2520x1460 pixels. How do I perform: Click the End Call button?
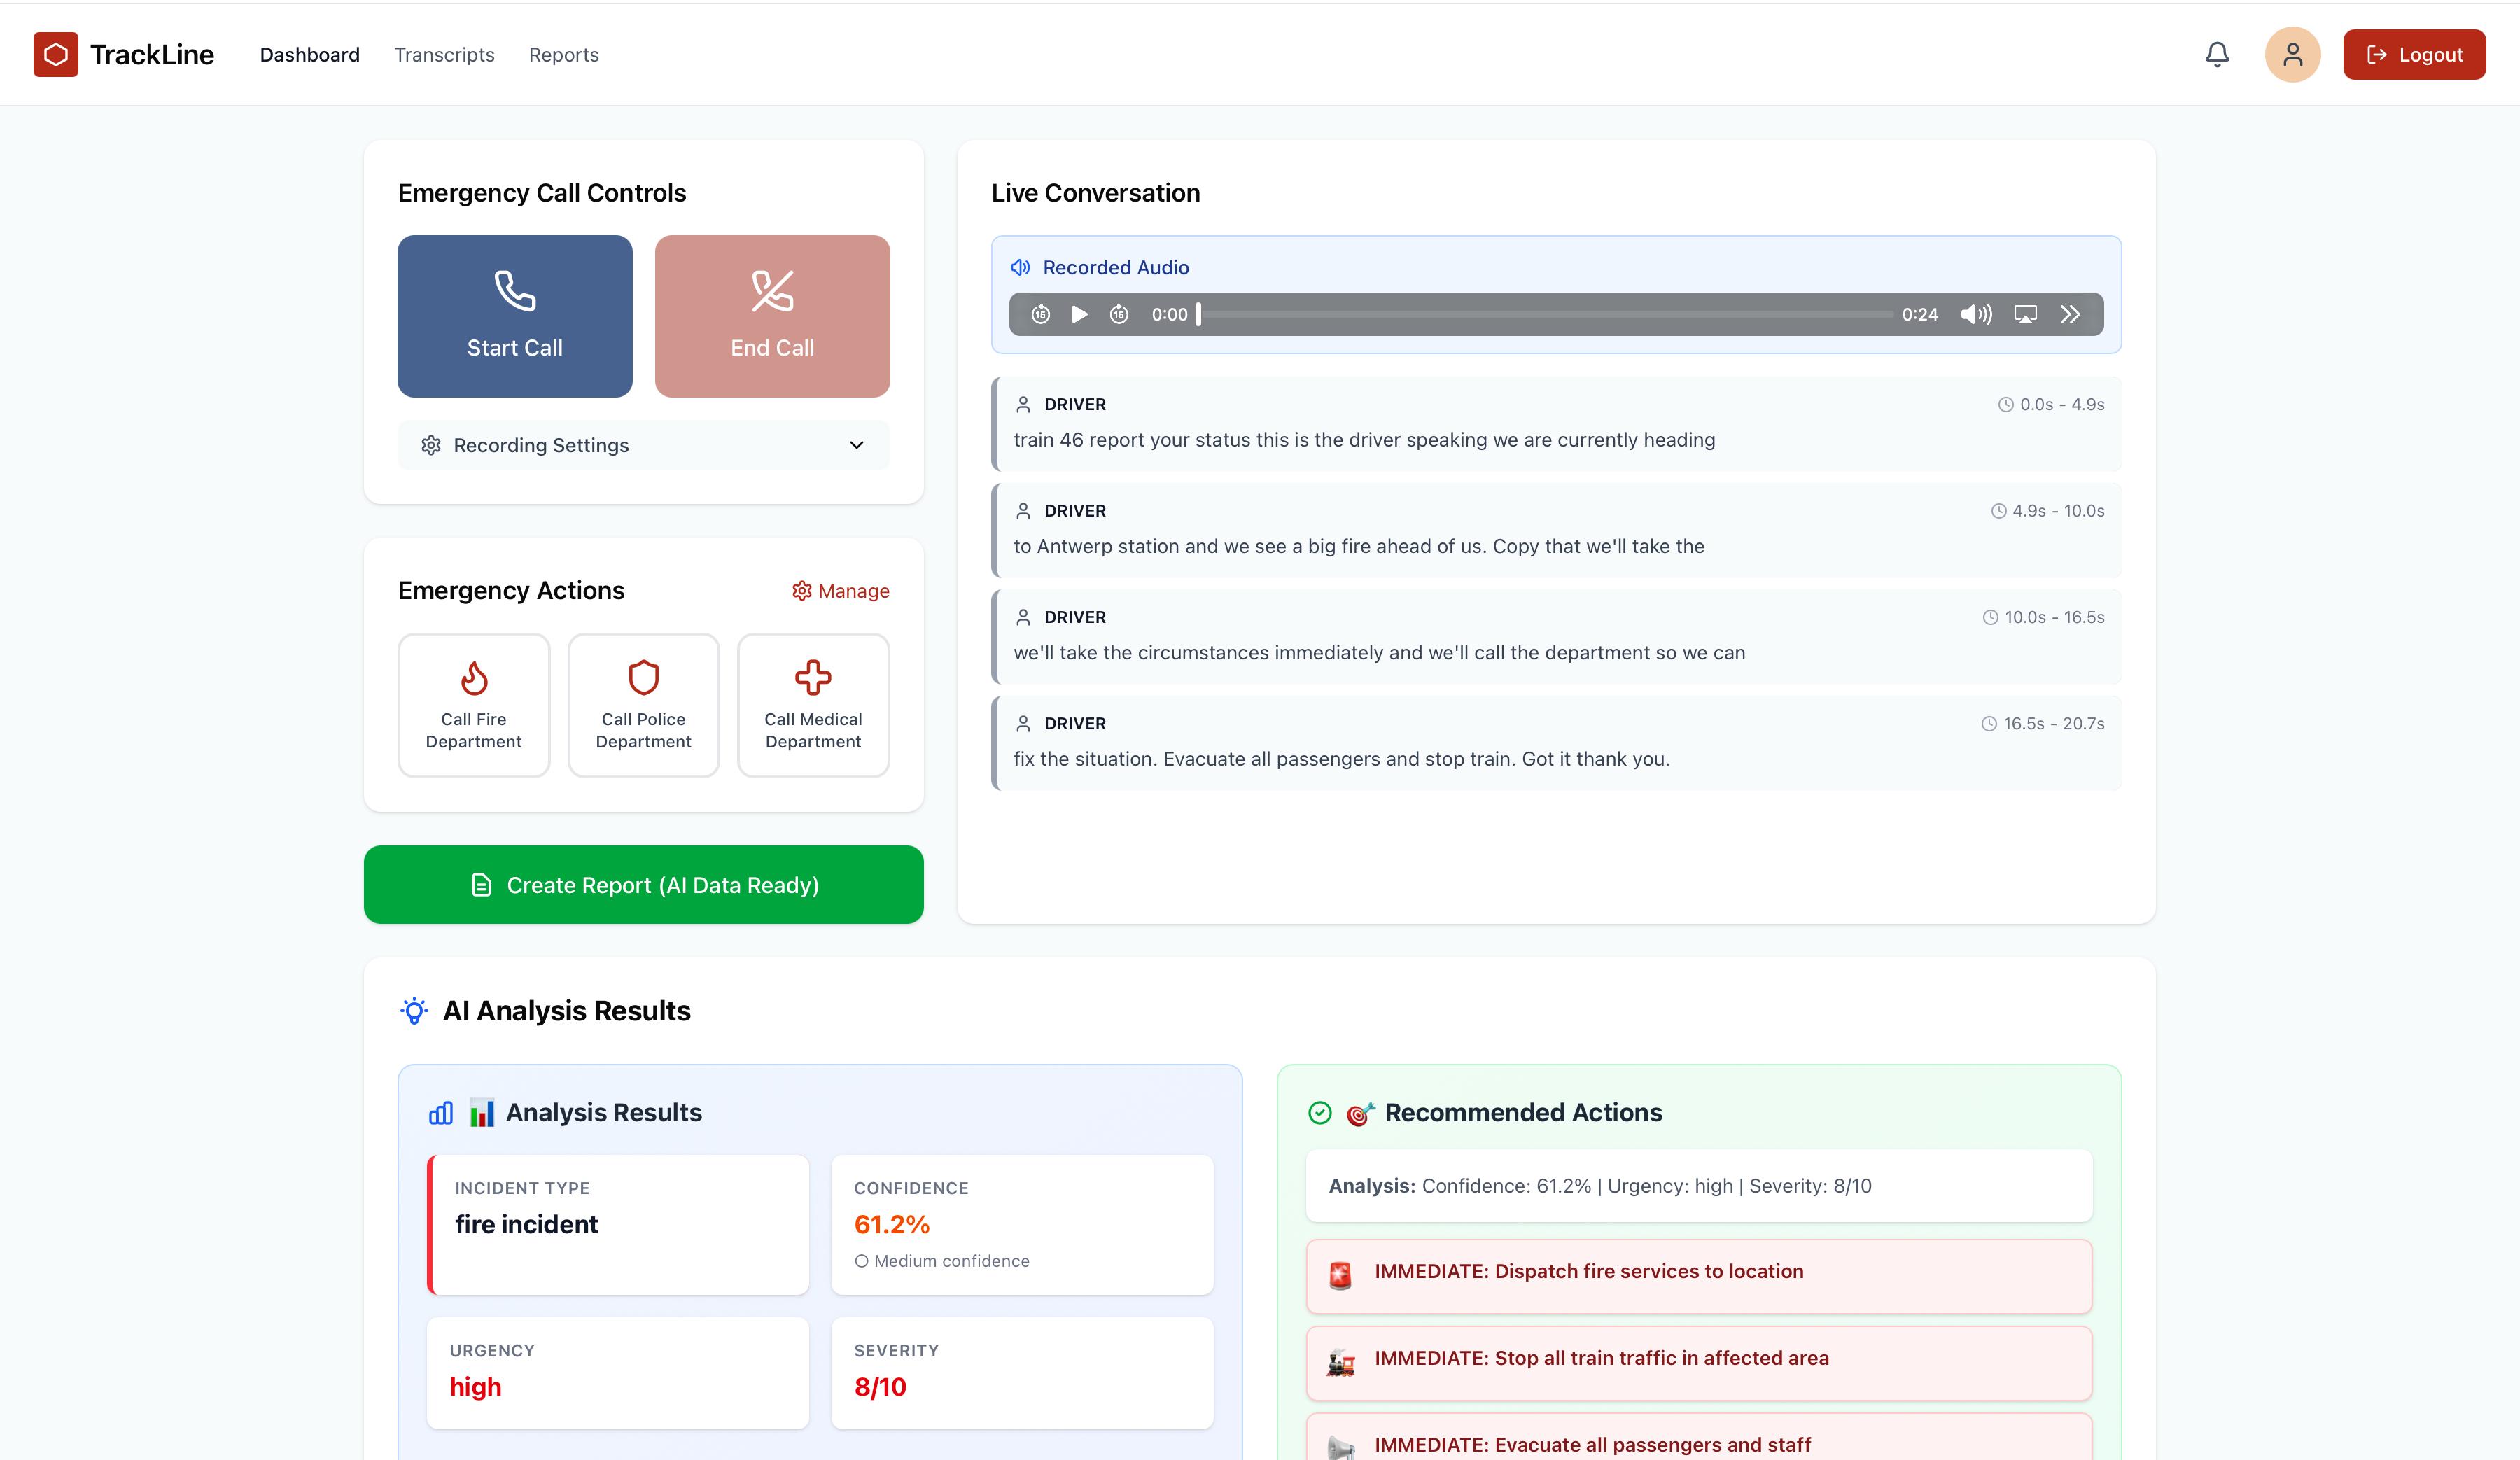pyautogui.click(x=772, y=316)
